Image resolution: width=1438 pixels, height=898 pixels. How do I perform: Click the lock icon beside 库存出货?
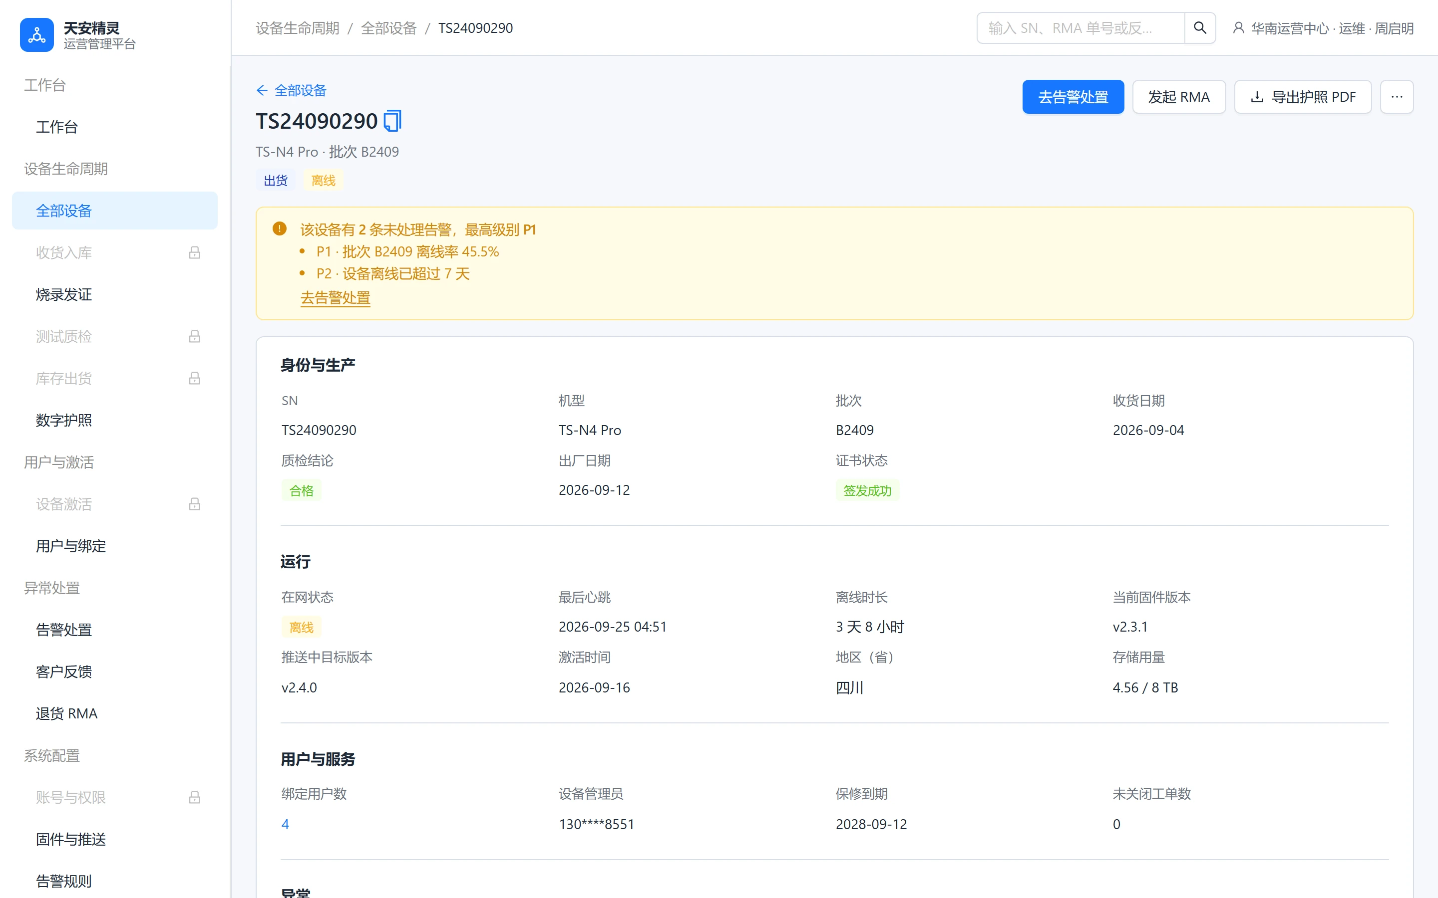click(x=194, y=378)
